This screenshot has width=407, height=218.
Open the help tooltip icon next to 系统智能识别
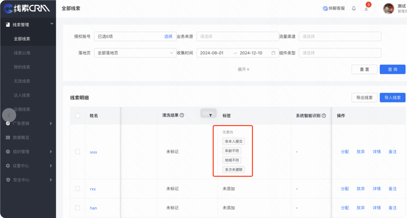point(324,116)
